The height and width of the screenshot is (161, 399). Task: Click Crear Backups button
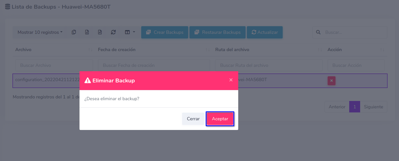pos(165,32)
